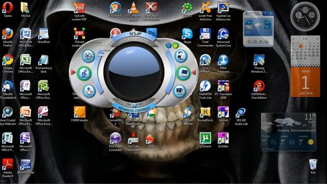Open PC Translator 2009 shortcut
This screenshot has height=184, width=327.
223,90
